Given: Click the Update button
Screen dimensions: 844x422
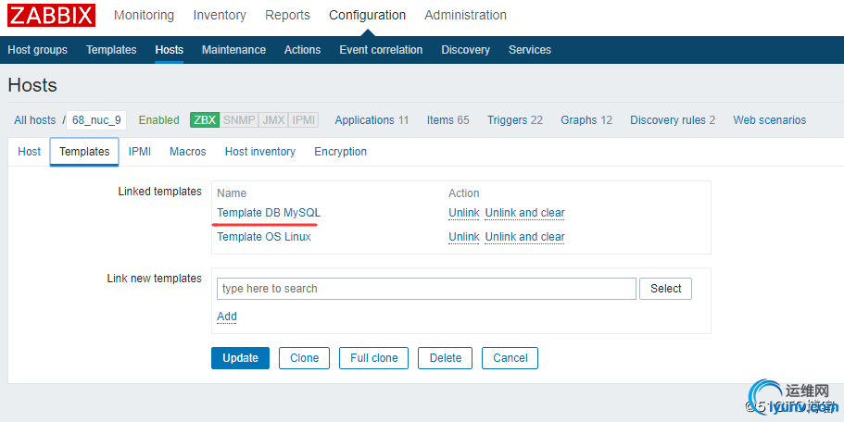Looking at the screenshot, I should click(240, 358).
